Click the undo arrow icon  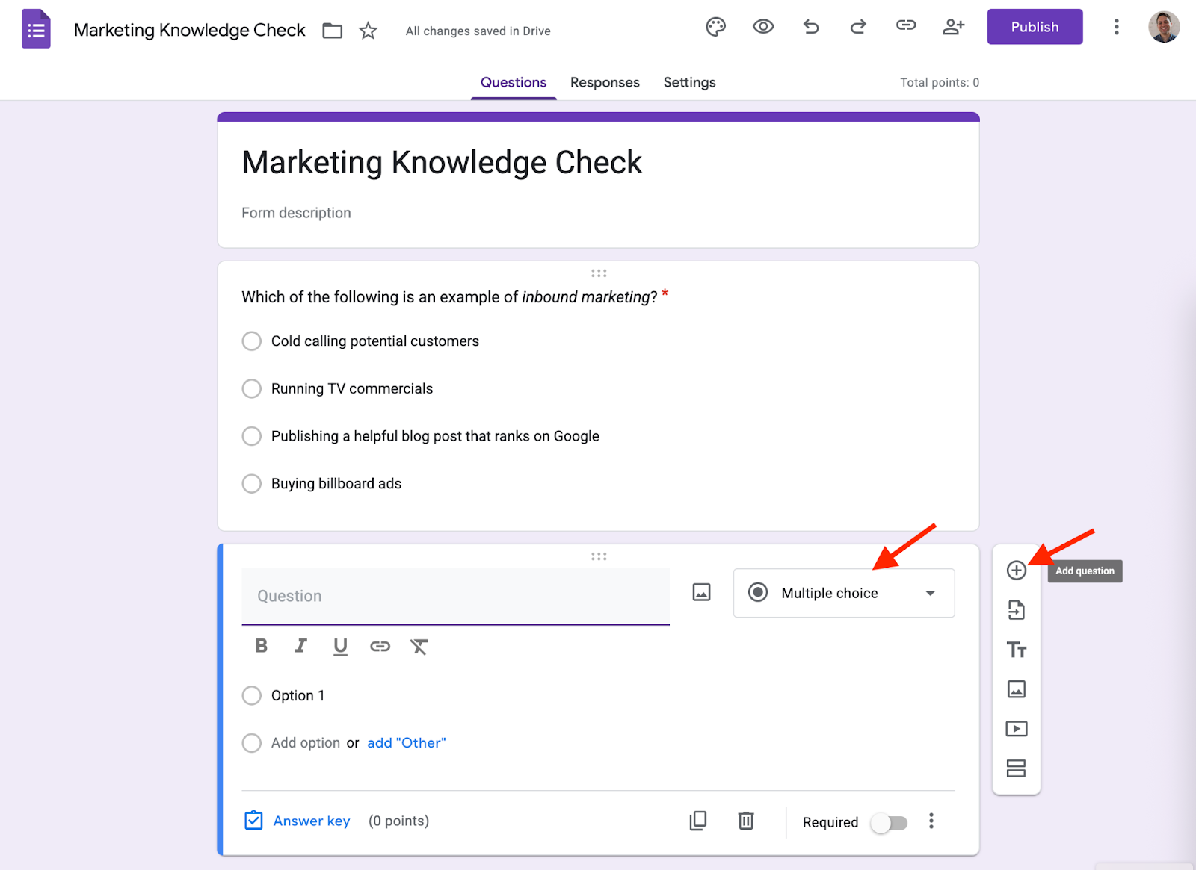point(811,28)
